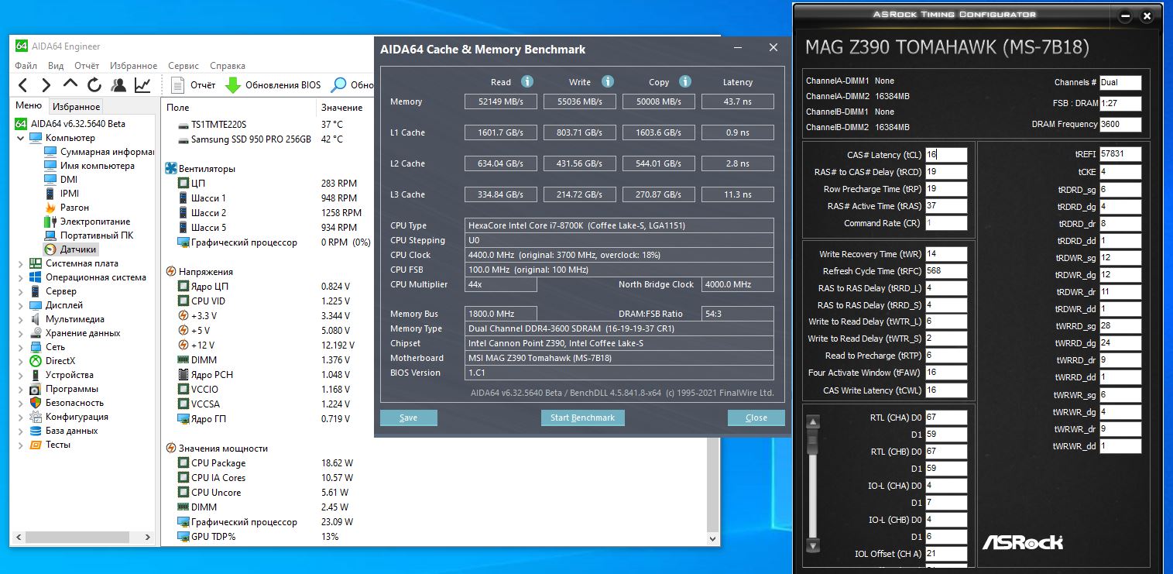
Task: Select the Конфигурация tree item
Action: 68,417
